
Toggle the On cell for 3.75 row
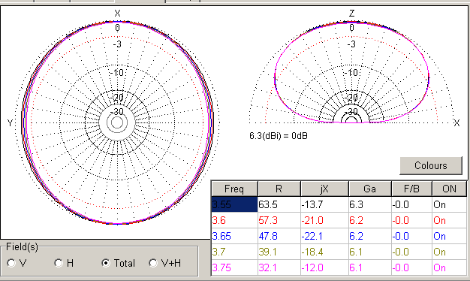pos(449,267)
